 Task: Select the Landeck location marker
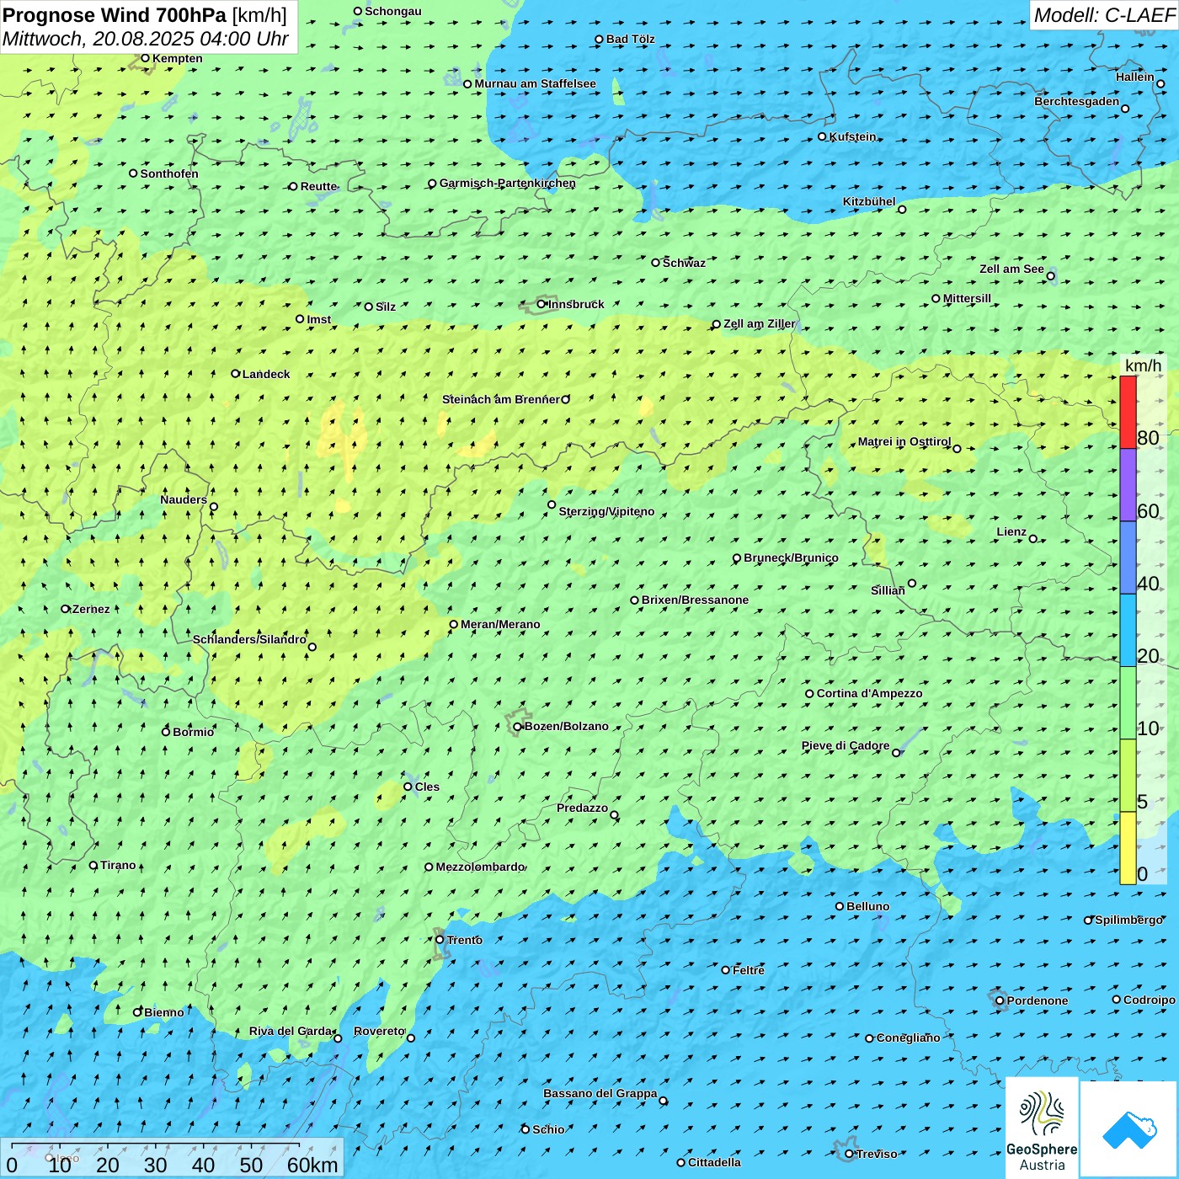[236, 374]
